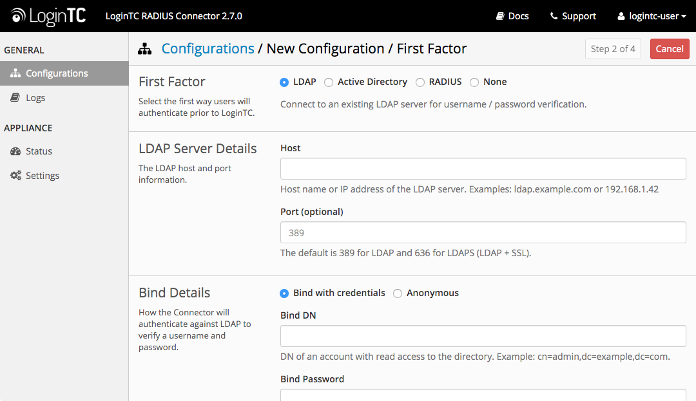Viewport: 696px width, 401px height.
Task: Click the Step 2 of 4 indicator
Action: click(613, 49)
